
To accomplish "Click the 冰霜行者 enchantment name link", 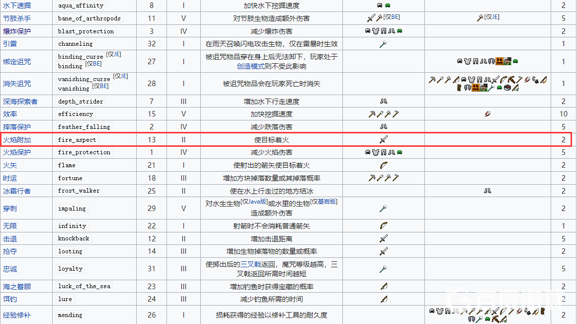I will point(17,191).
